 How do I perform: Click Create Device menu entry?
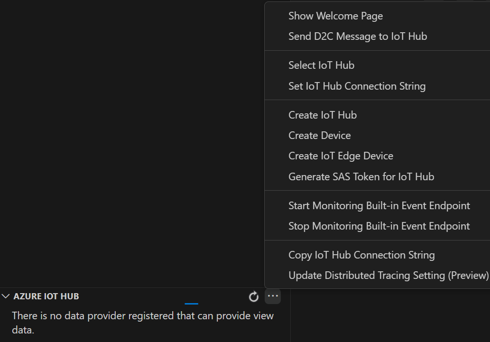[377, 135]
